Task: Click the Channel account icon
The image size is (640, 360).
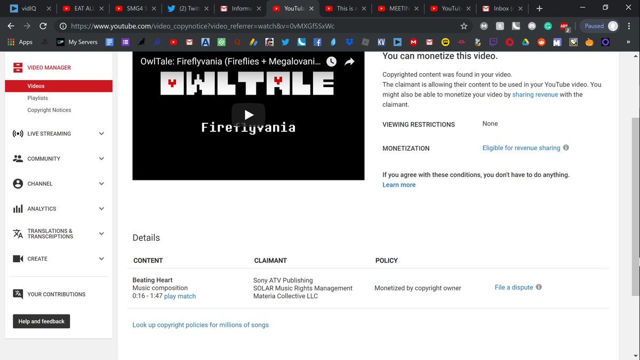Action: tap(18, 184)
